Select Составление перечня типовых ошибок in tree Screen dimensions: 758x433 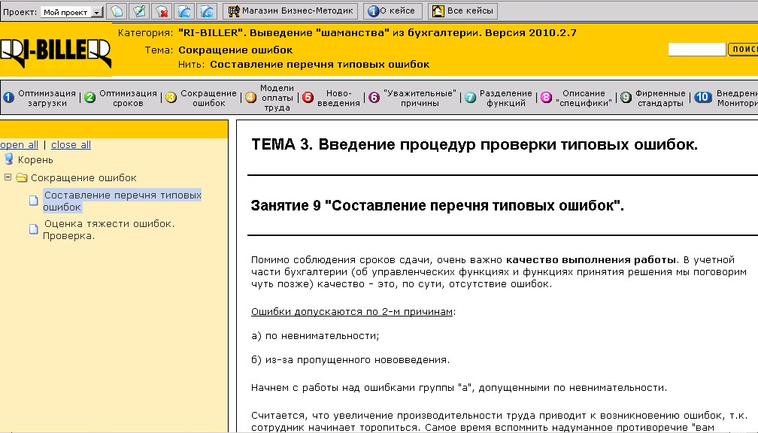pyautogui.click(x=122, y=201)
